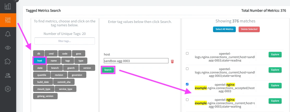Viewport: 290px width, 112px height.
Task: Click the Tagged Metrics Search heading
Action: 43,10
